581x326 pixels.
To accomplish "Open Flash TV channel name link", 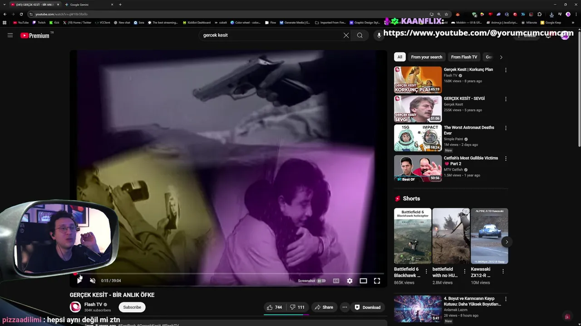I will 93,305.
